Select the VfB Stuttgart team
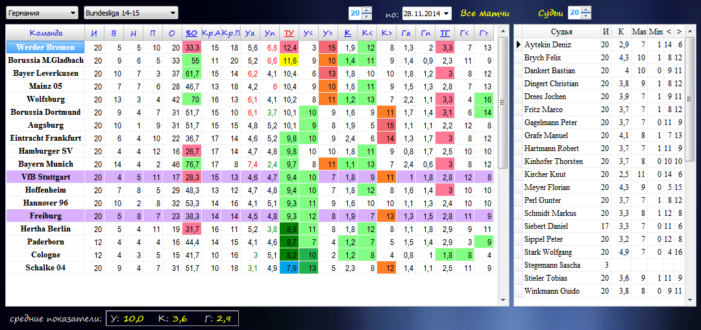The image size is (701, 330). tap(45, 177)
